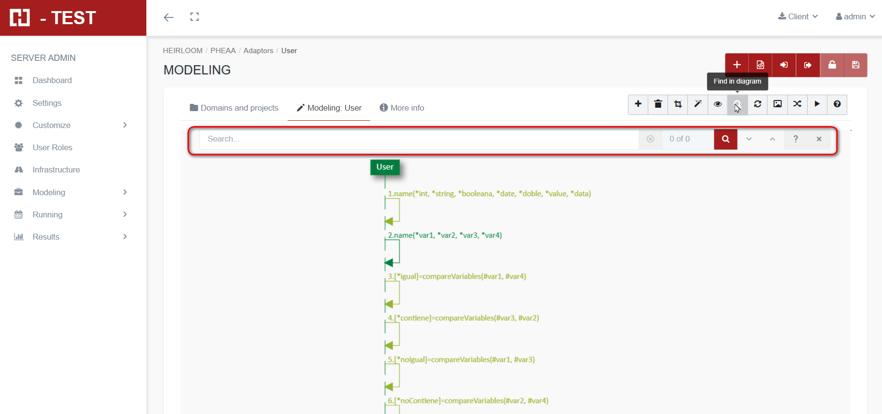Select the crop tool icon
Image resolution: width=882 pixels, height=414 pixels.
coord(678,104)
